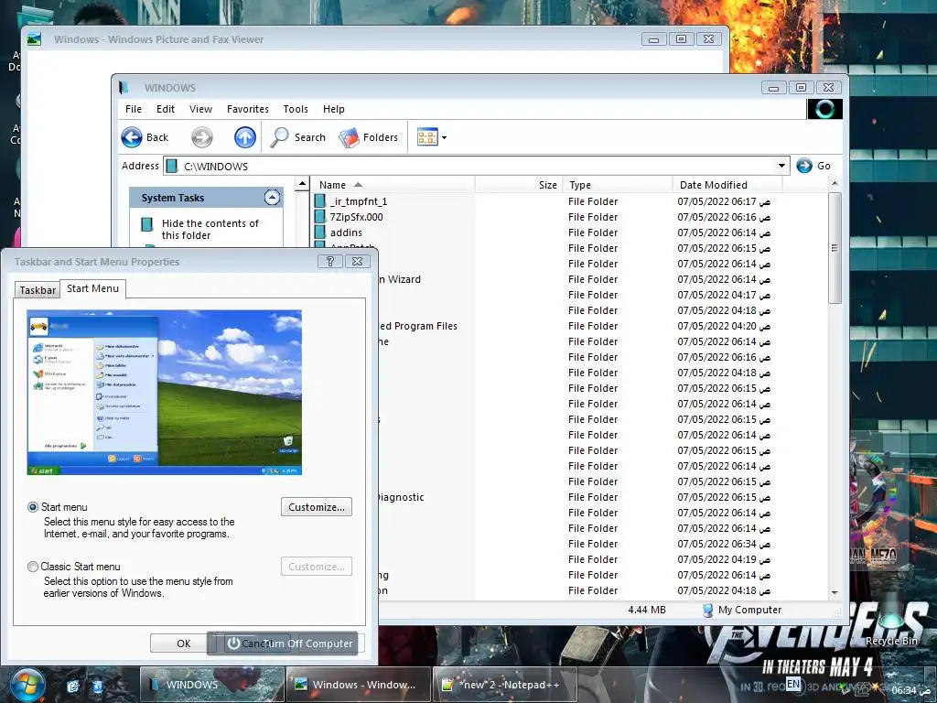
Task: Open the View menu
Action: (x=200, y=109)
